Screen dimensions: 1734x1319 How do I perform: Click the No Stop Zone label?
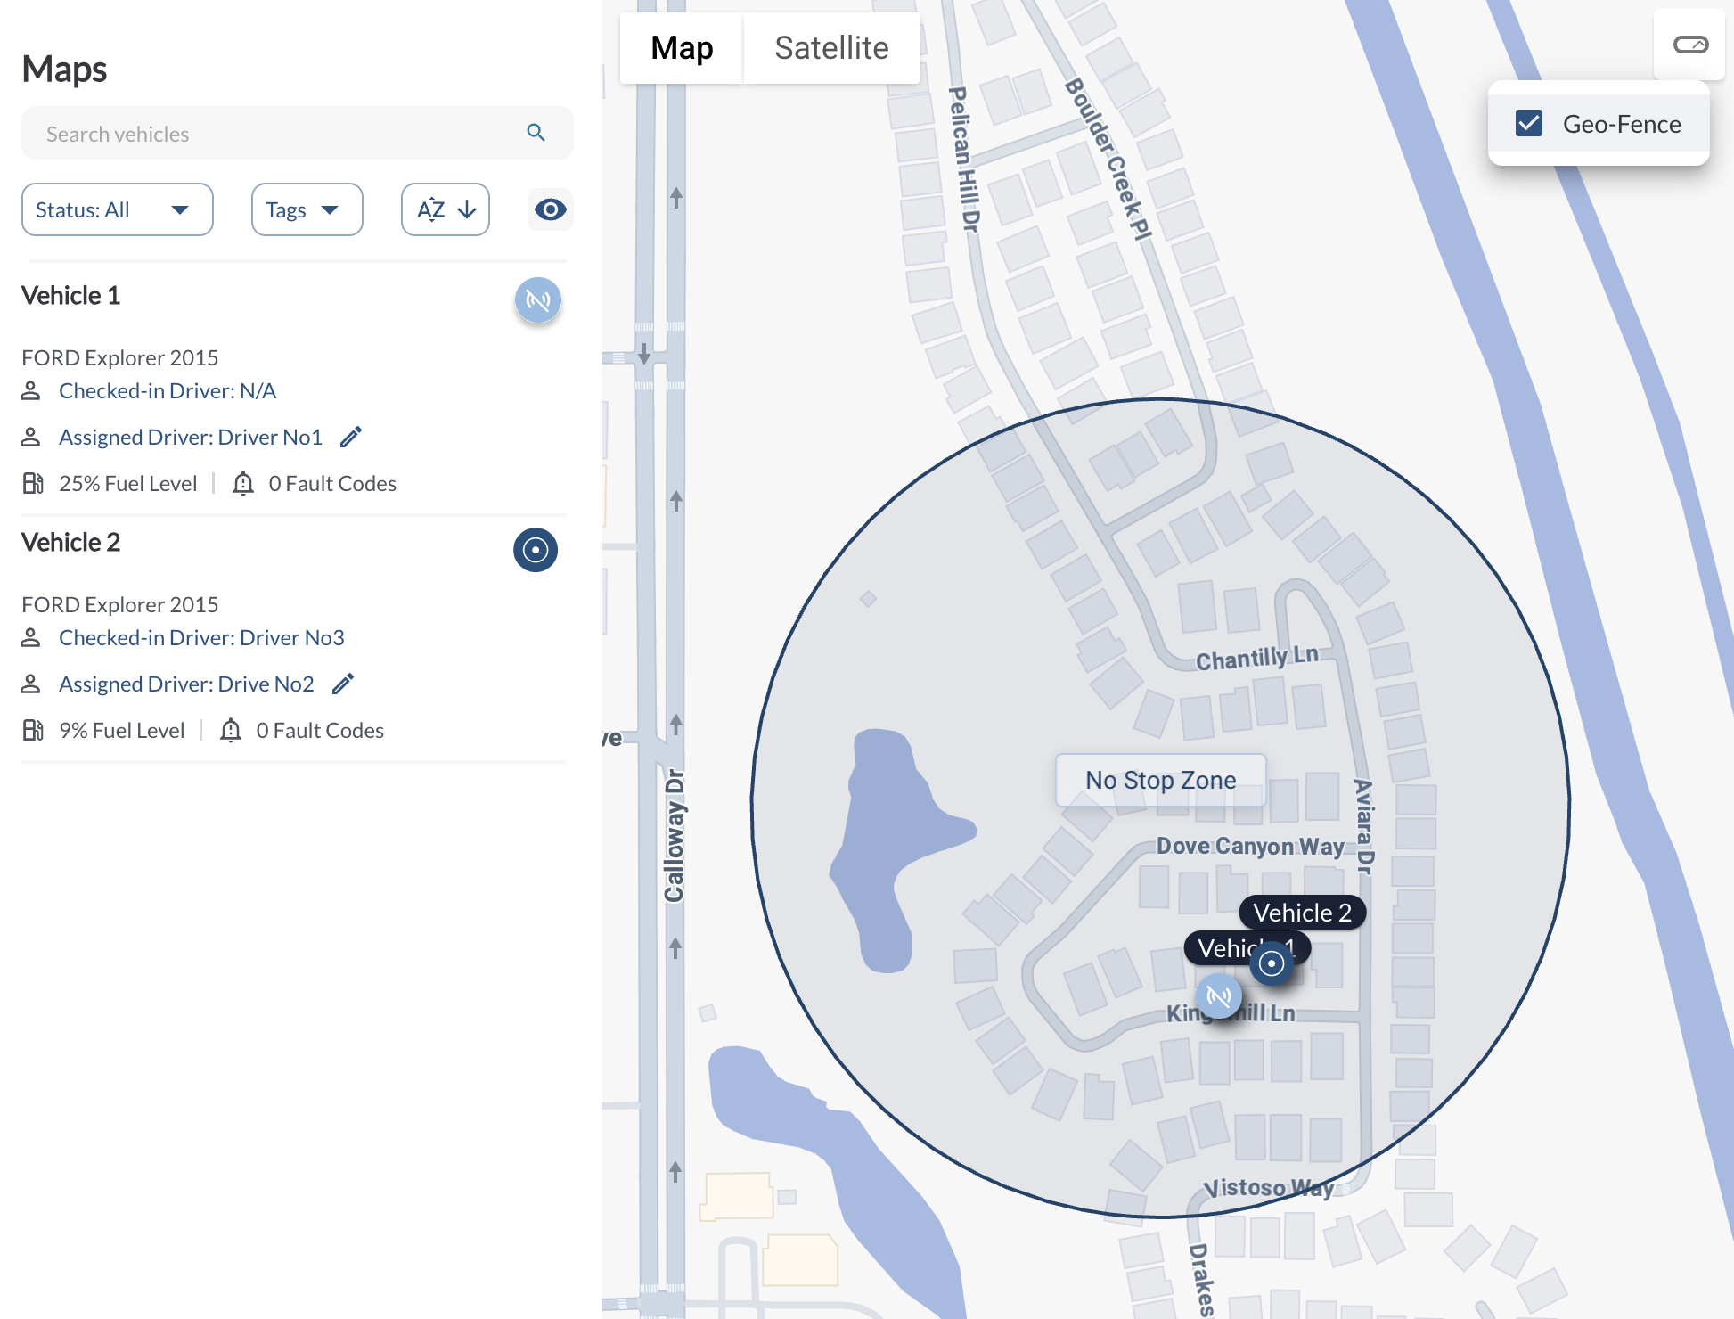coord(1160,780)
